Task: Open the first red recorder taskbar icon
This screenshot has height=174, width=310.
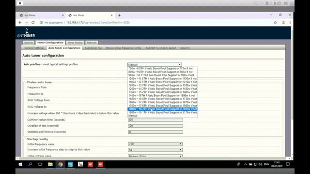Action: (x=91, y=164)
